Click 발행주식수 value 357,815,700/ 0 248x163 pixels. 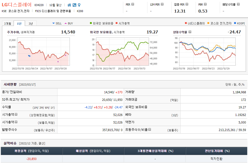tap(112, 130)
